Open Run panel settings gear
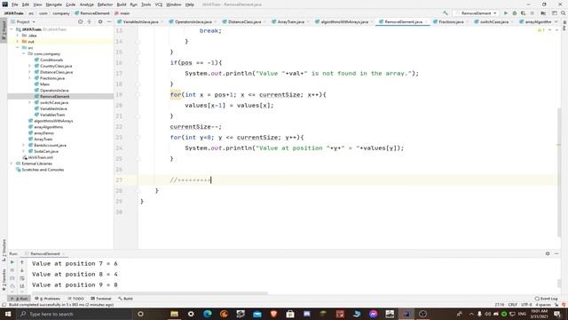Viewport: 568px width, 320px height. (x=548, y=253)
